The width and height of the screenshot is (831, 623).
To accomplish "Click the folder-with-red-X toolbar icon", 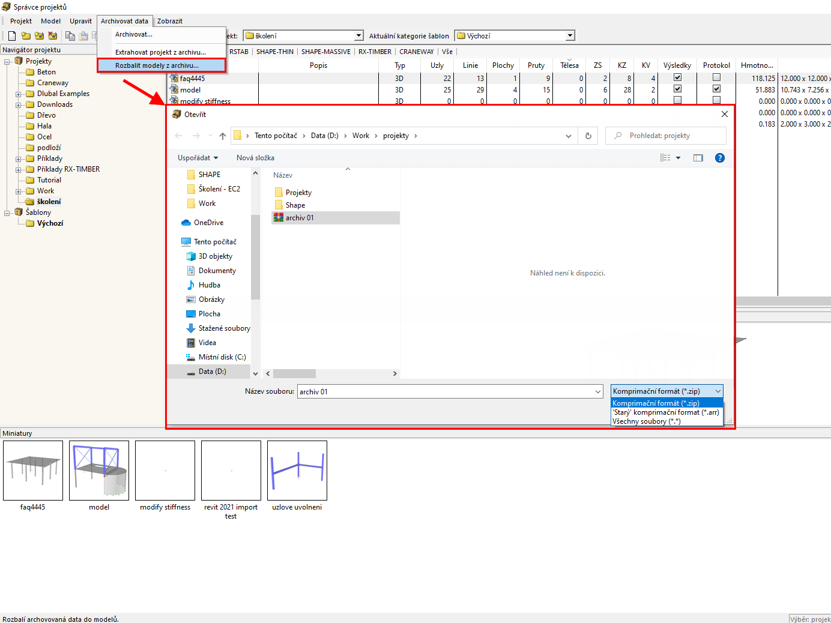I will 53,36.
